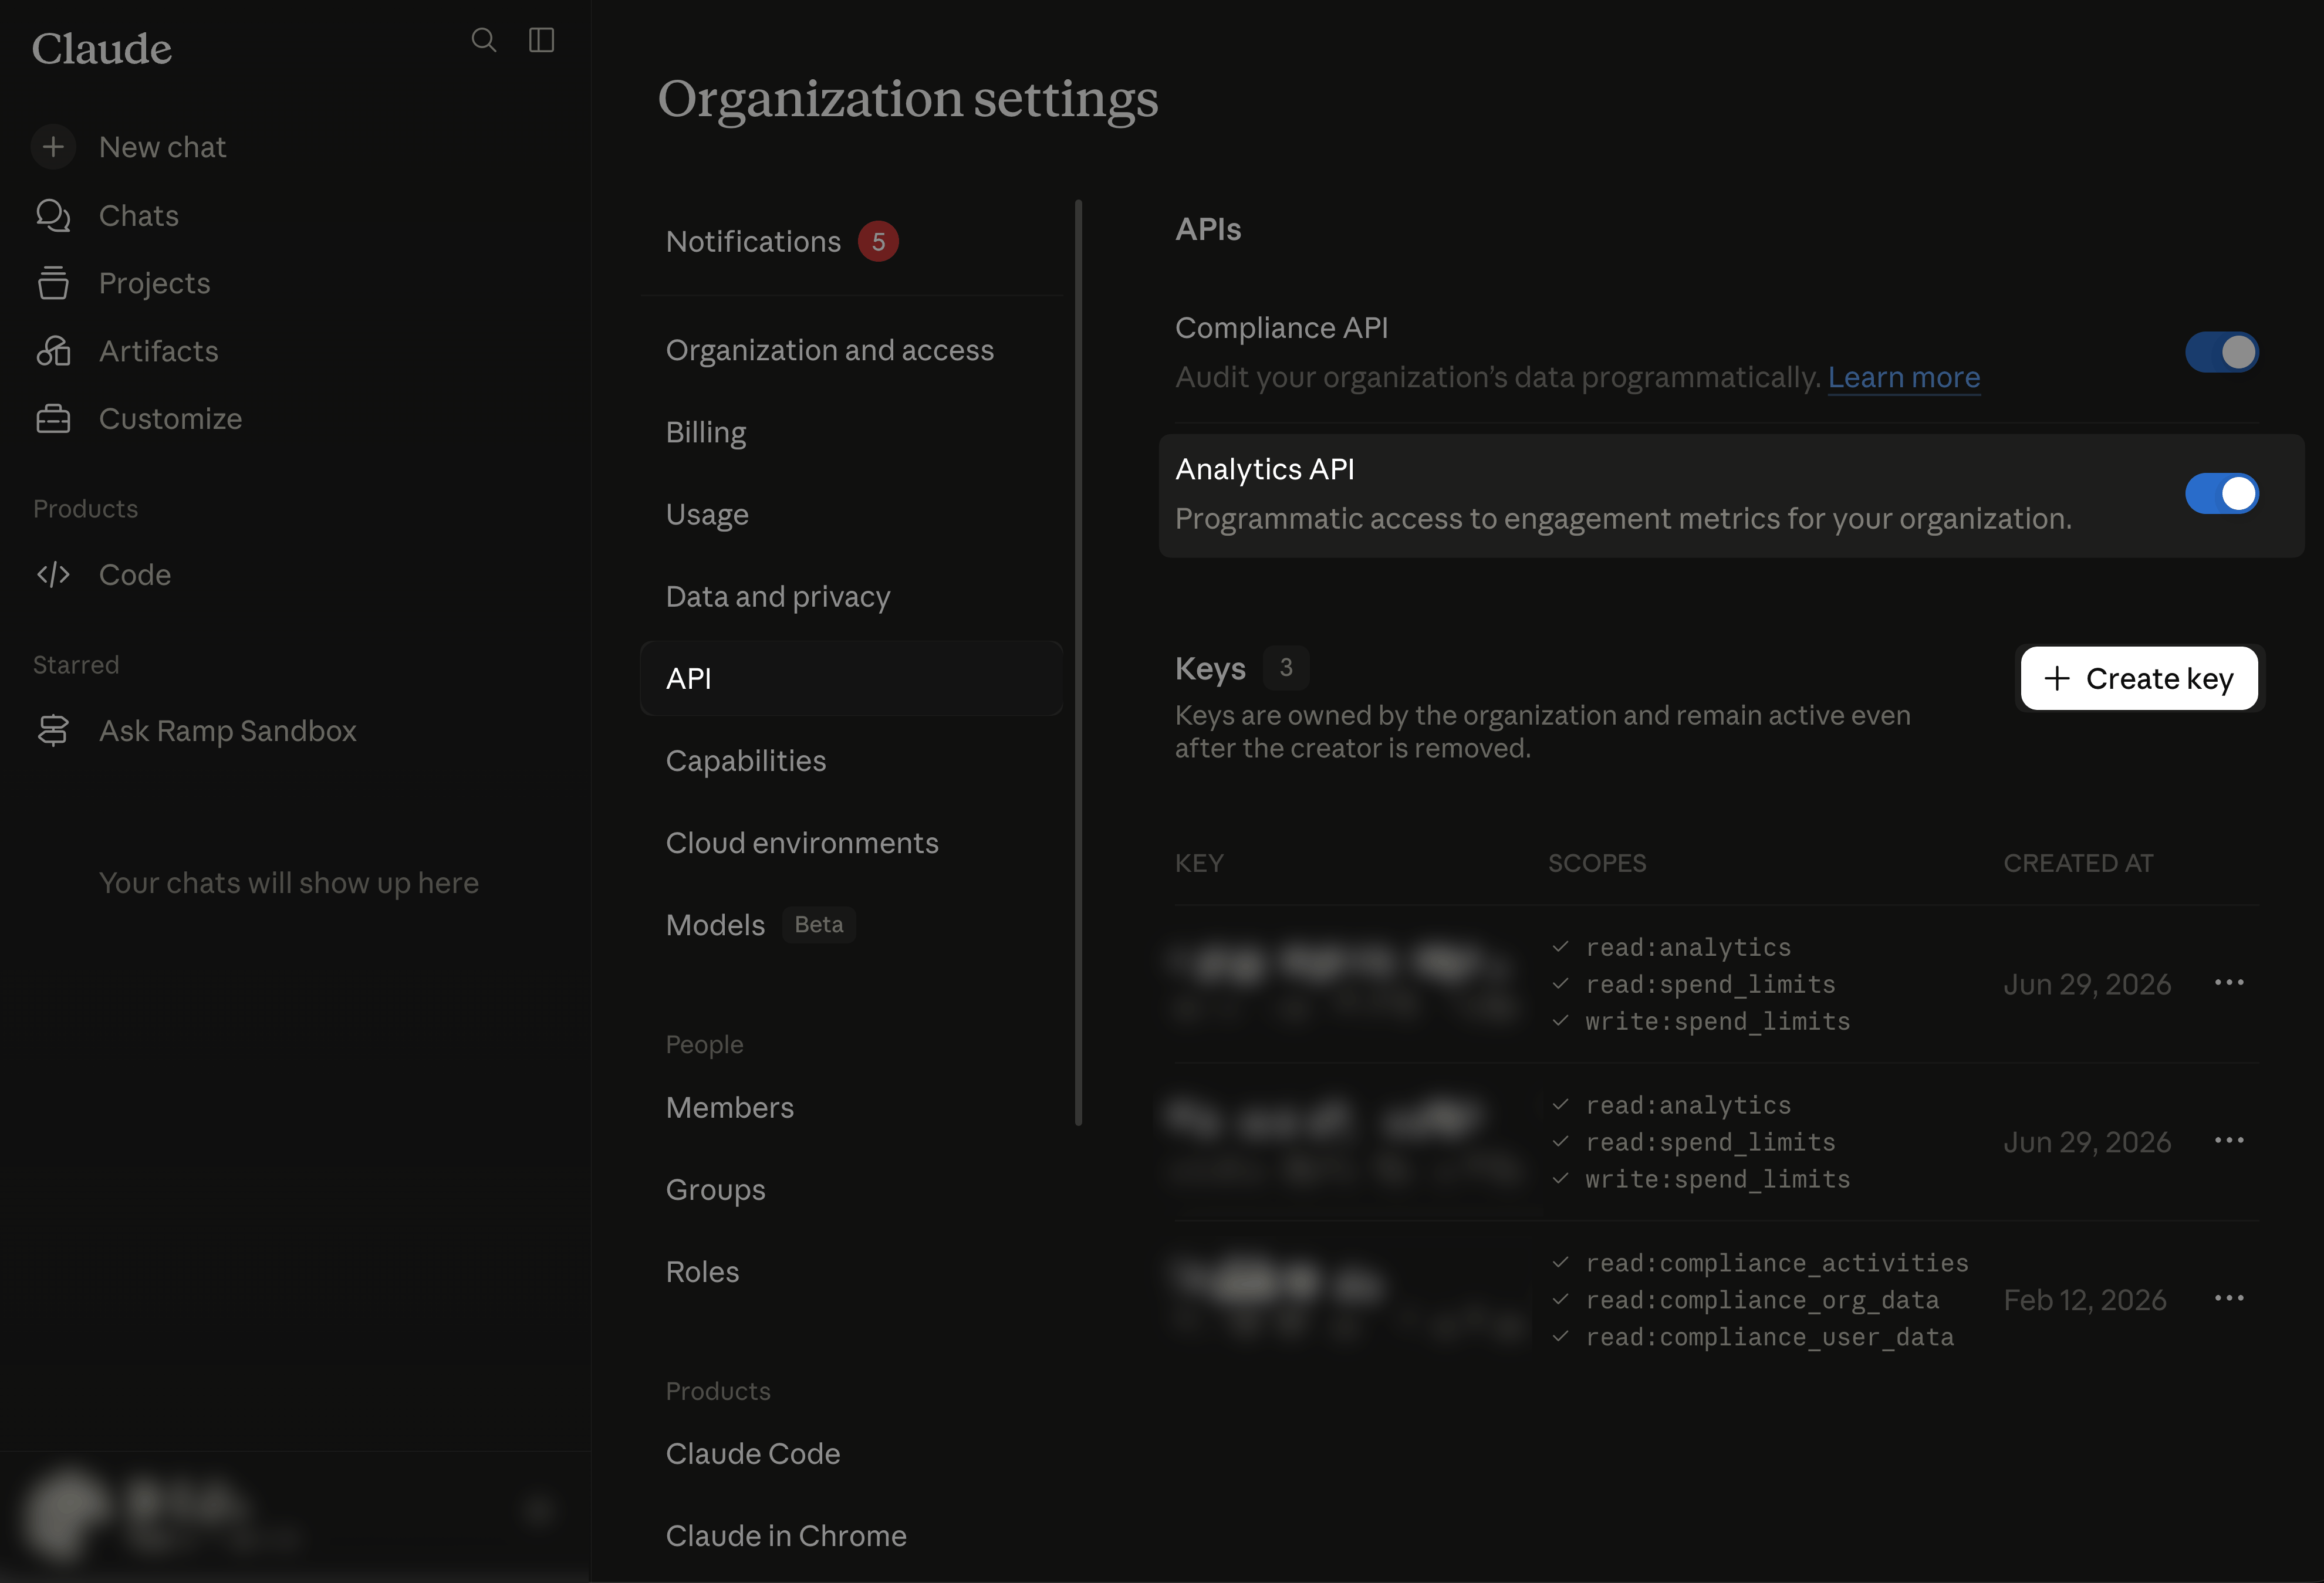Click the Customize label in sidebar
The height and width of the screenshot is (1583, 2324).
click(x=171, y=419)
